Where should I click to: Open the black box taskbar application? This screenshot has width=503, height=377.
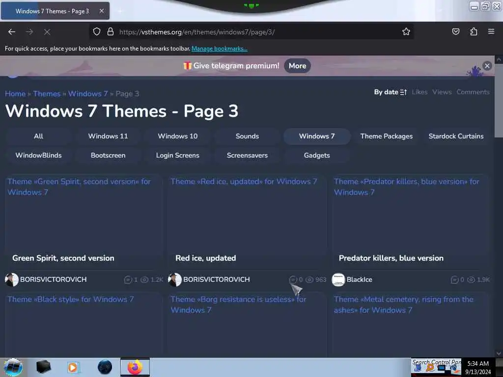point(43,367)
